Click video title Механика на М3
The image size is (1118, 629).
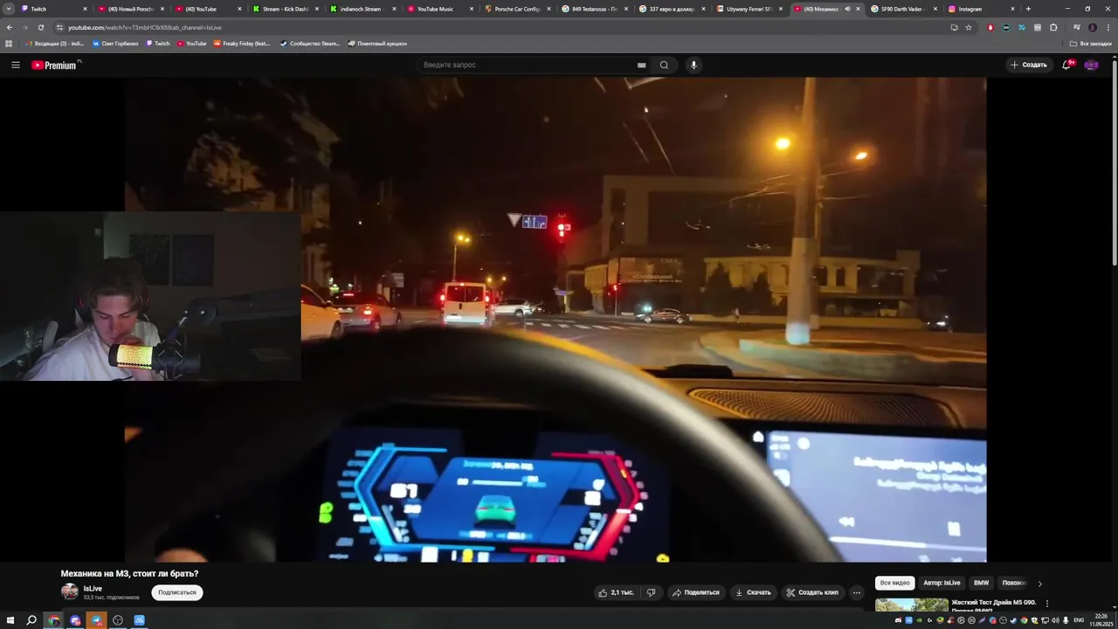click(x=129, y=574)
